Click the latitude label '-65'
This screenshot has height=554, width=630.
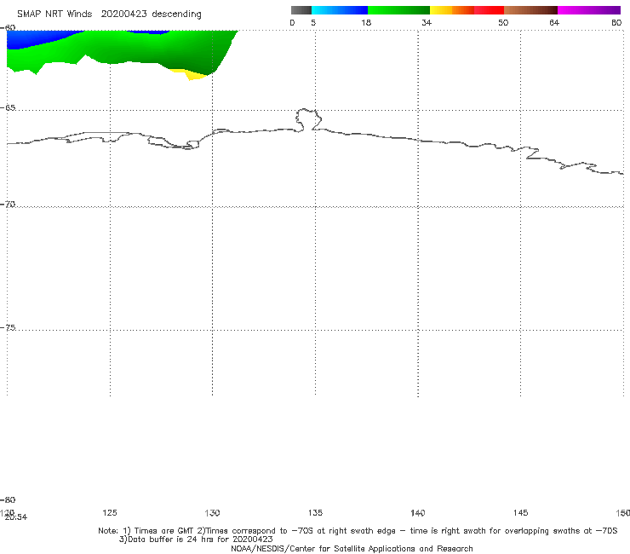pos(8,108)
